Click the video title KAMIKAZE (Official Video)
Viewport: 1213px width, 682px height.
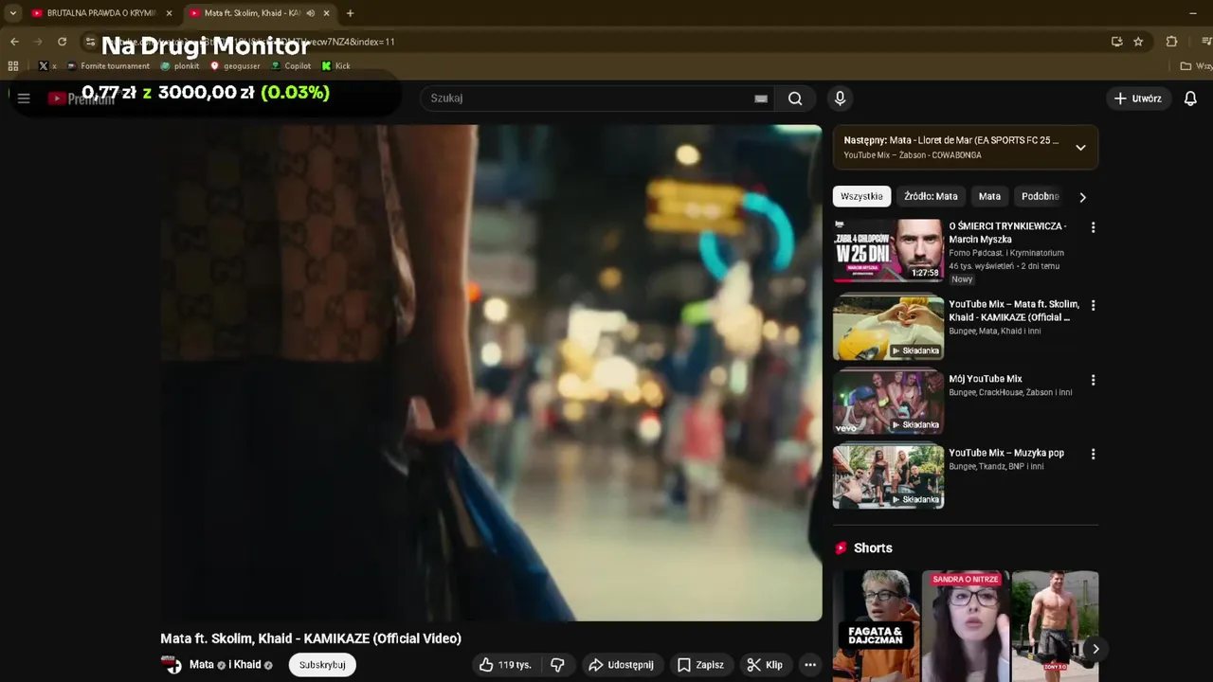tap(311, 638)
